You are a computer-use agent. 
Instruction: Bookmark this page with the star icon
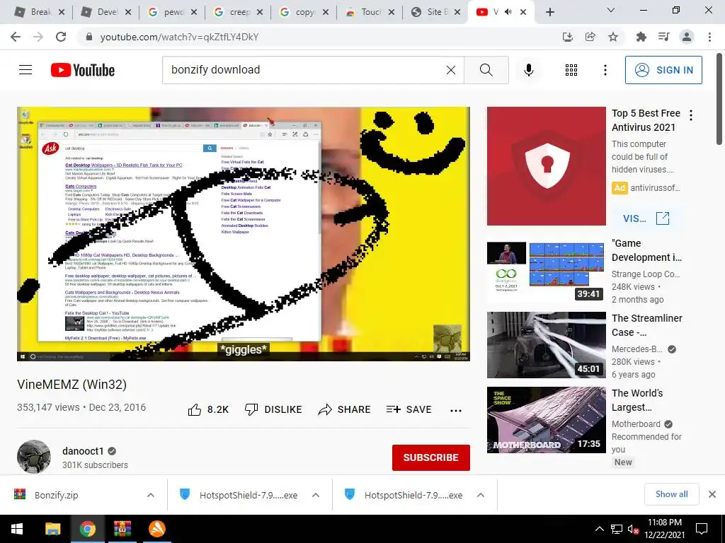[613, 37]
